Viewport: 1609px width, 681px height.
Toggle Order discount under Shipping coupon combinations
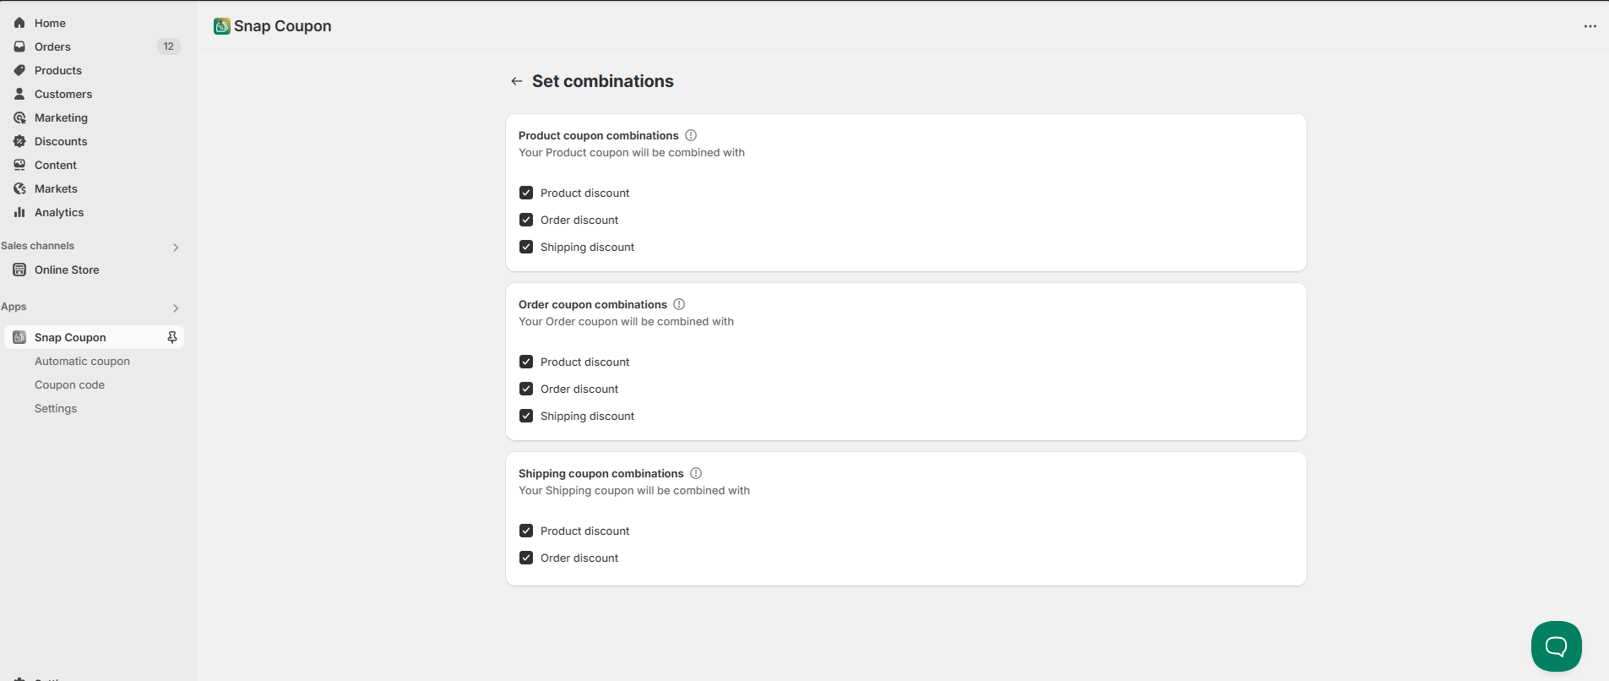[x=526, y=558]
